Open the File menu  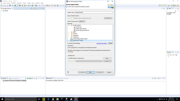click(1, 3)
